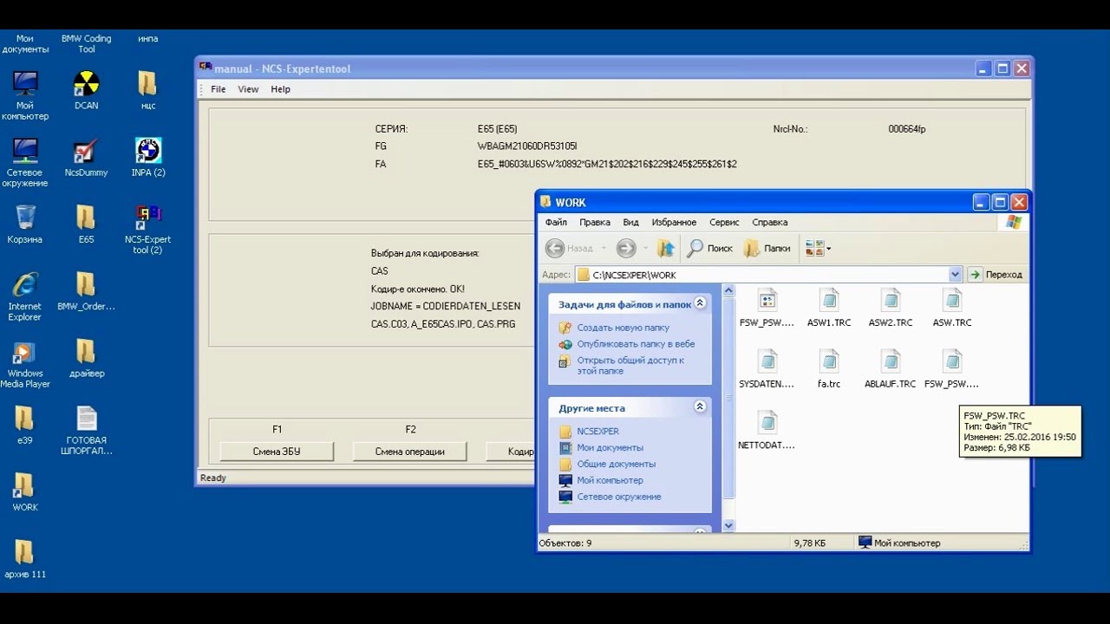The image size is (1110, 624).
Task: Click Смена ЭБУ button (F1)
Action: [277, 452]
